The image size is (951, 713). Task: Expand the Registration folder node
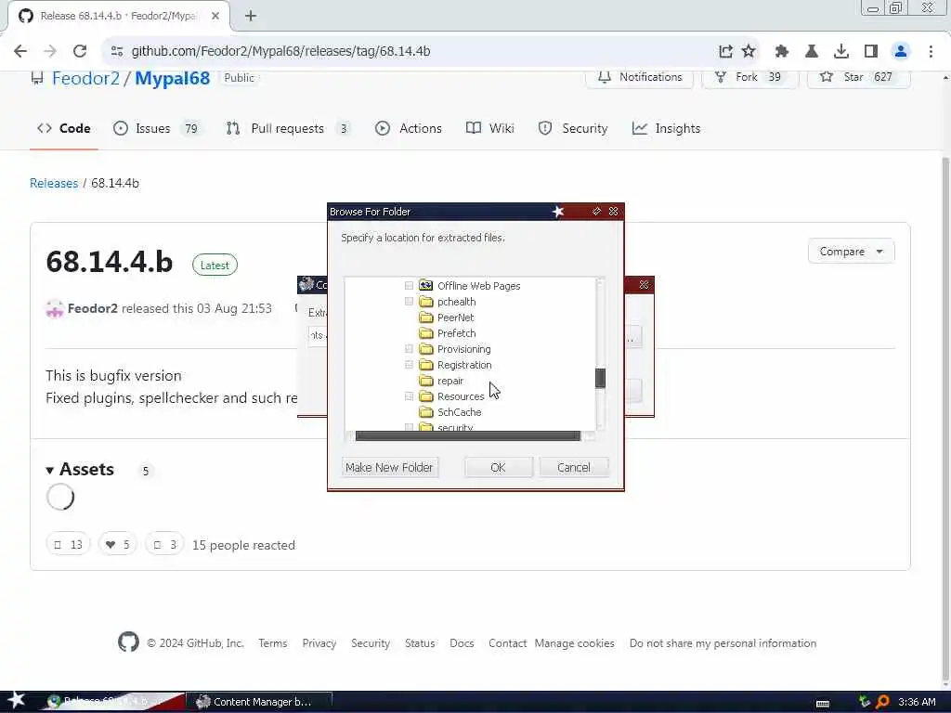pyautogui.click(x=409, y=364)
